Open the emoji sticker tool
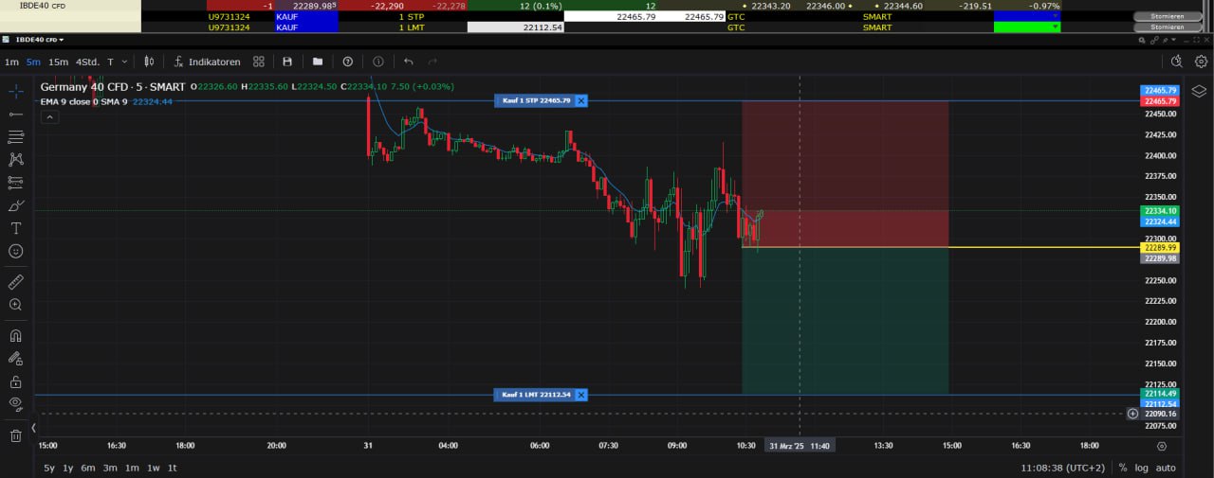 pos(15,252)
